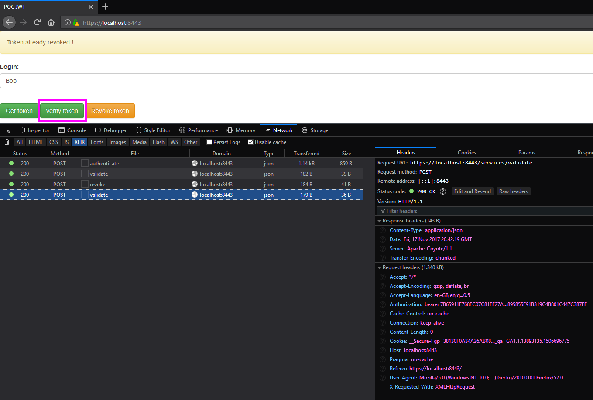The width and height of the screenshot is (593, 400).
Task: Filter requests by HTML
Action: click(x=36, y=142)
